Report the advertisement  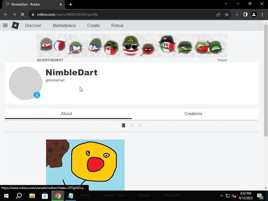coord(222,60)
